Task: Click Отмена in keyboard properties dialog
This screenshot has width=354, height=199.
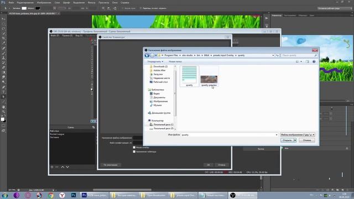Action: coord(222,165)
